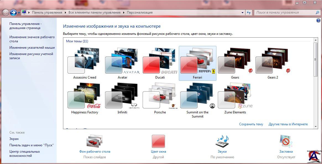Screen dimensions: 322x164
Task: Select the Assassins Creed theme
Action: click(85, 63)
